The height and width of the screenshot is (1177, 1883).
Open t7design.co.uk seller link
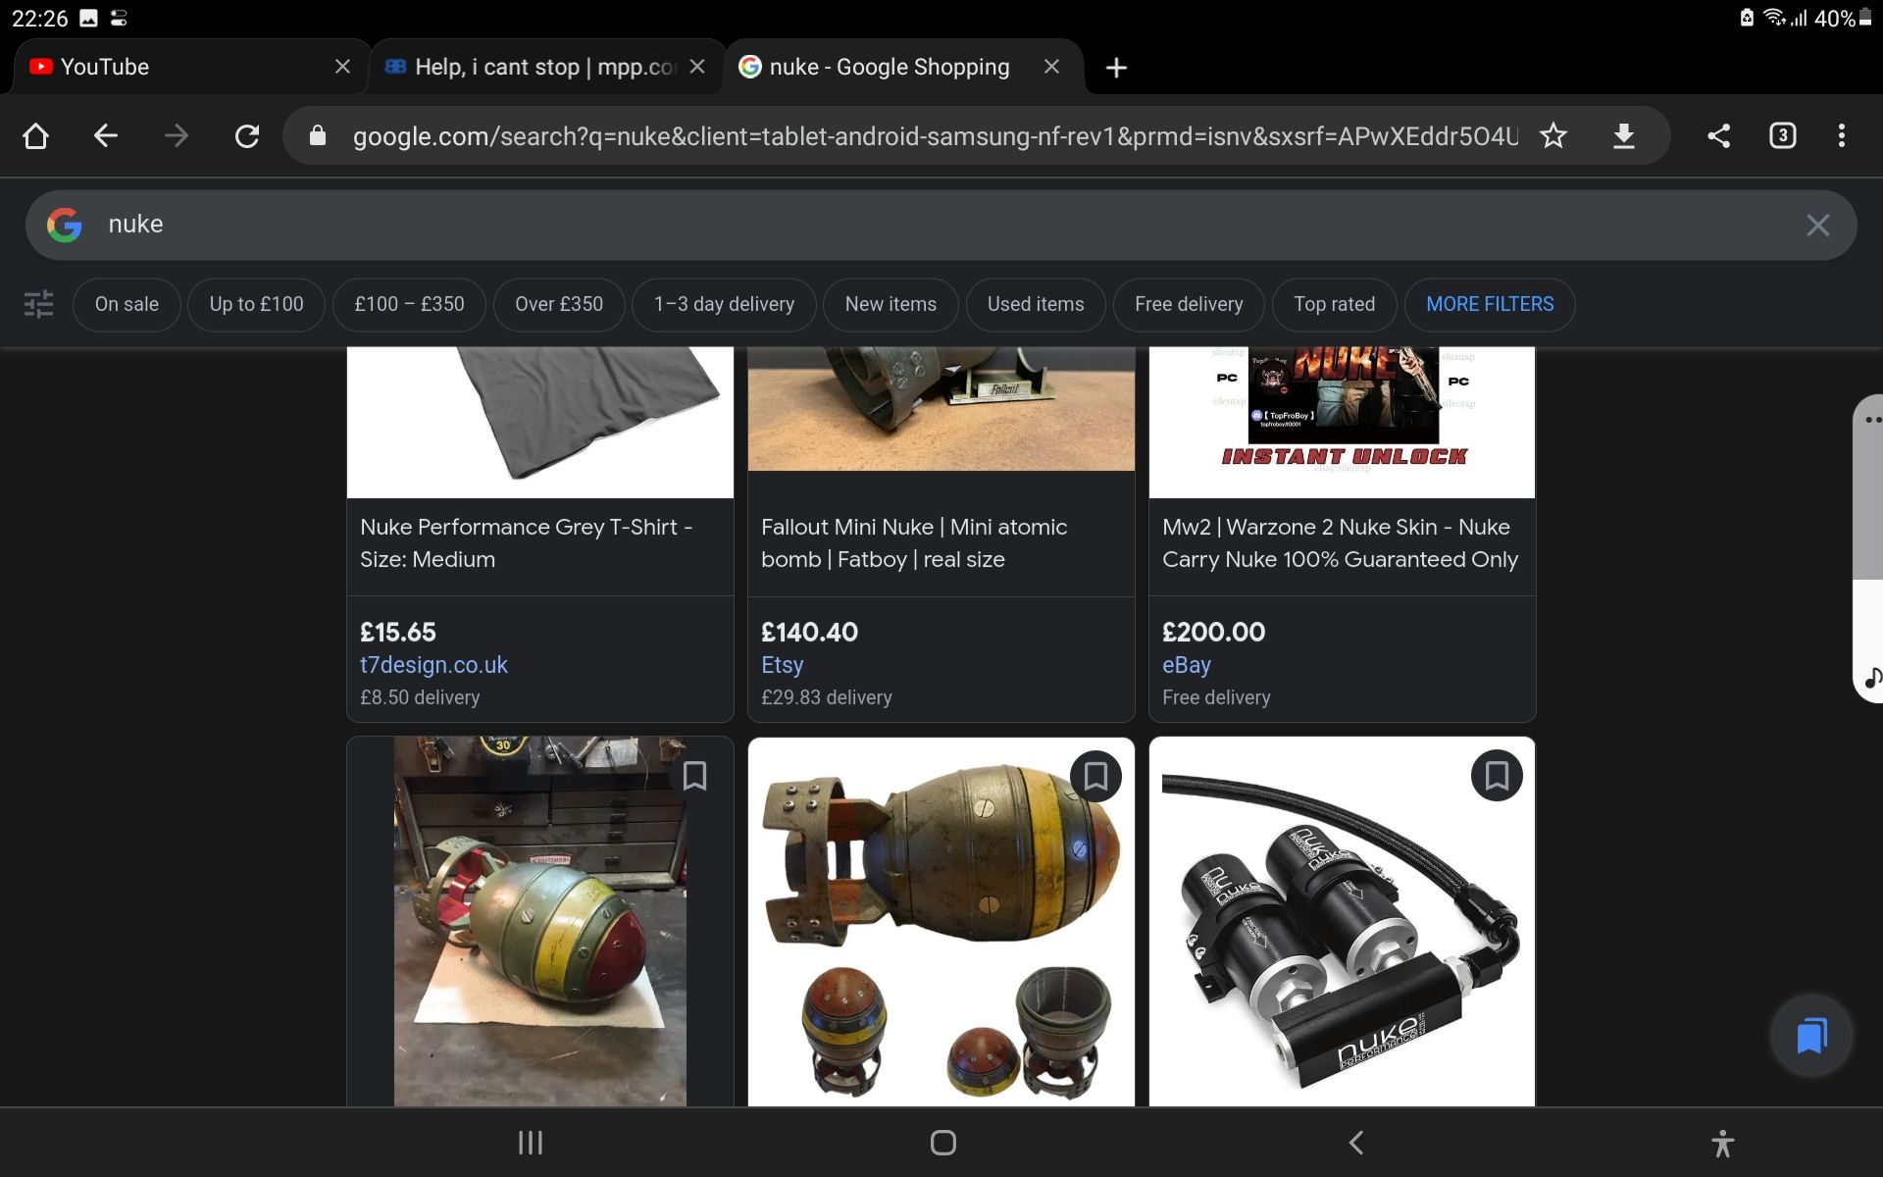click(433, 665)
